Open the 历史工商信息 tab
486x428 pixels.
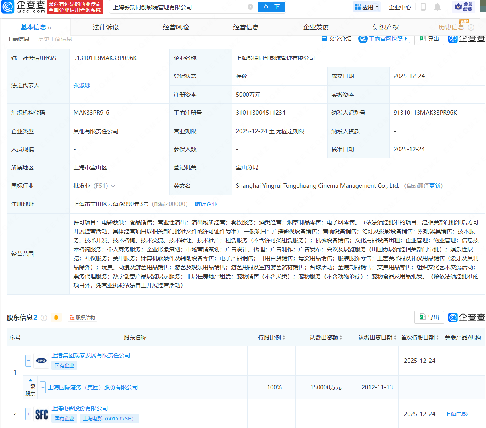point(55,39)
